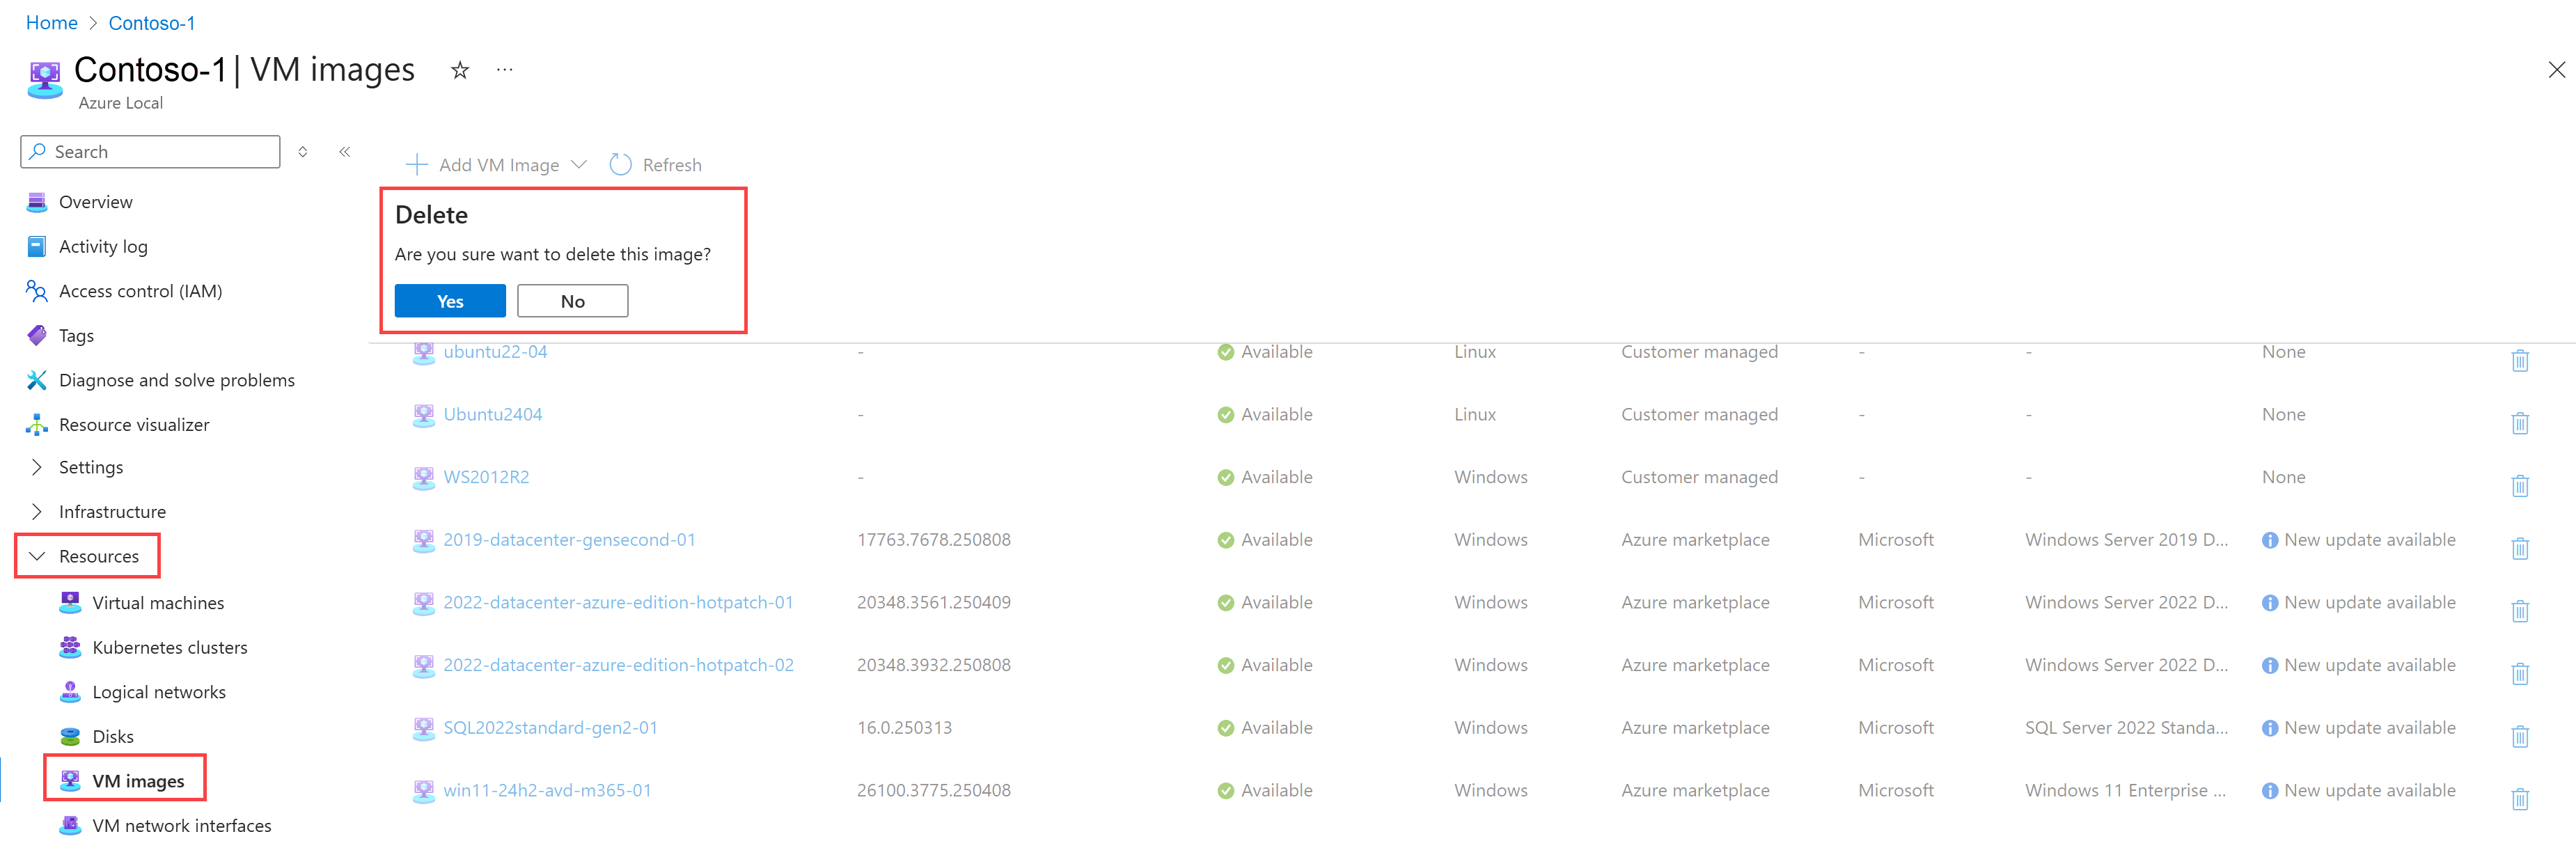The height and width of the screenshot is (841, 2576).
Task: Open 2022-datacenter-azure-edition-hotpatch-02 image link
Action: [x=618, y=665]
